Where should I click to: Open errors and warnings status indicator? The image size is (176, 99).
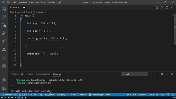tap(23, 95)
